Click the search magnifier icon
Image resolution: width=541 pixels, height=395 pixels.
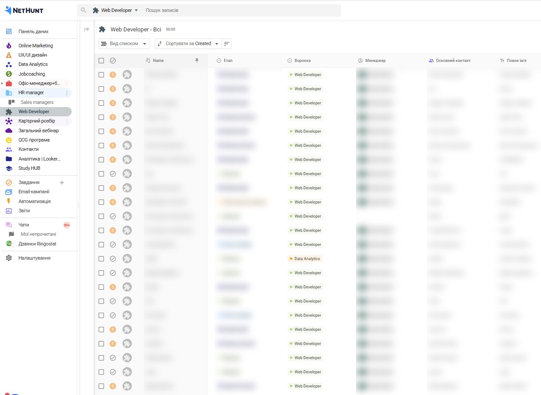tap(84, 10)
